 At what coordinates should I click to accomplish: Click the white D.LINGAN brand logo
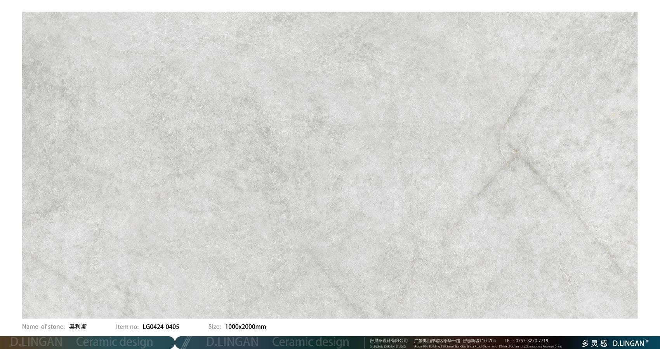coord(628,343)
